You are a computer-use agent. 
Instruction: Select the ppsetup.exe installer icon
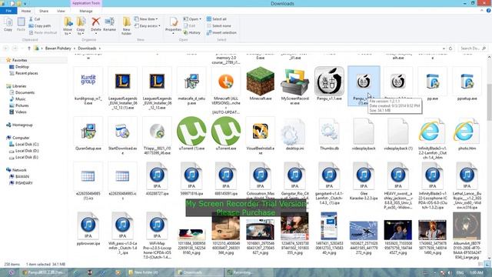click(467, 82)
